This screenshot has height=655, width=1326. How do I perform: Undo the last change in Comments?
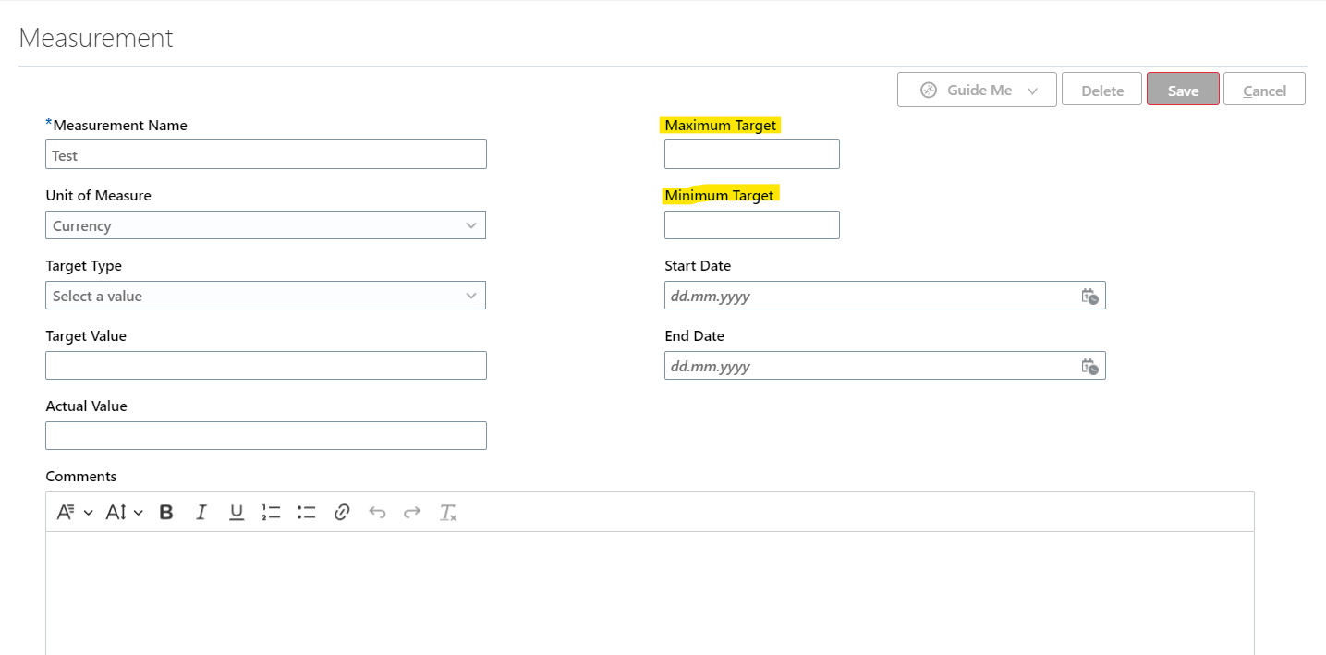pos(376,512)
